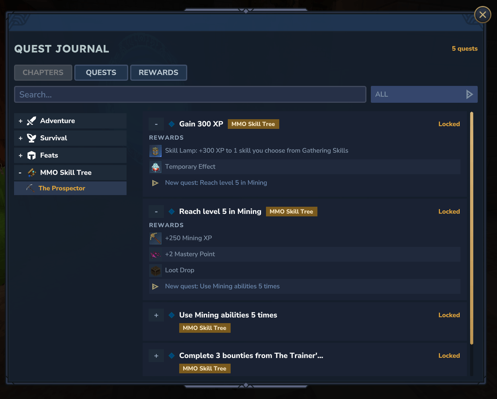Click arrow icon beside New quest: Reach level 5
The width and height of the screenshot is (497, 399).
[x=155, y=183]
